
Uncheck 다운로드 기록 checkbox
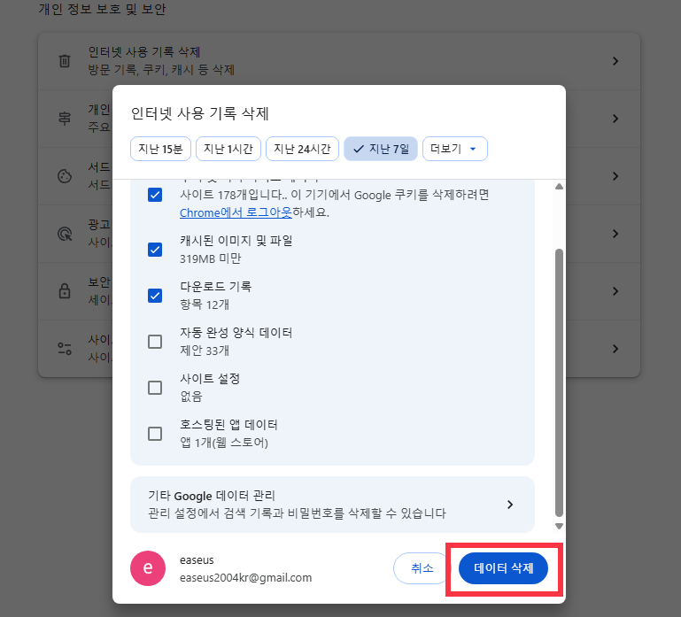[x=155, y=296]
